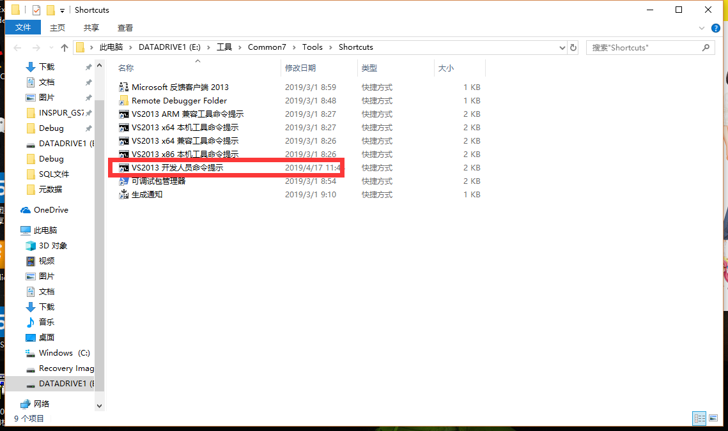Viewport: 728px width, 431px height.
Task: Select OneDrive in navigation pane
Action: 50,209
